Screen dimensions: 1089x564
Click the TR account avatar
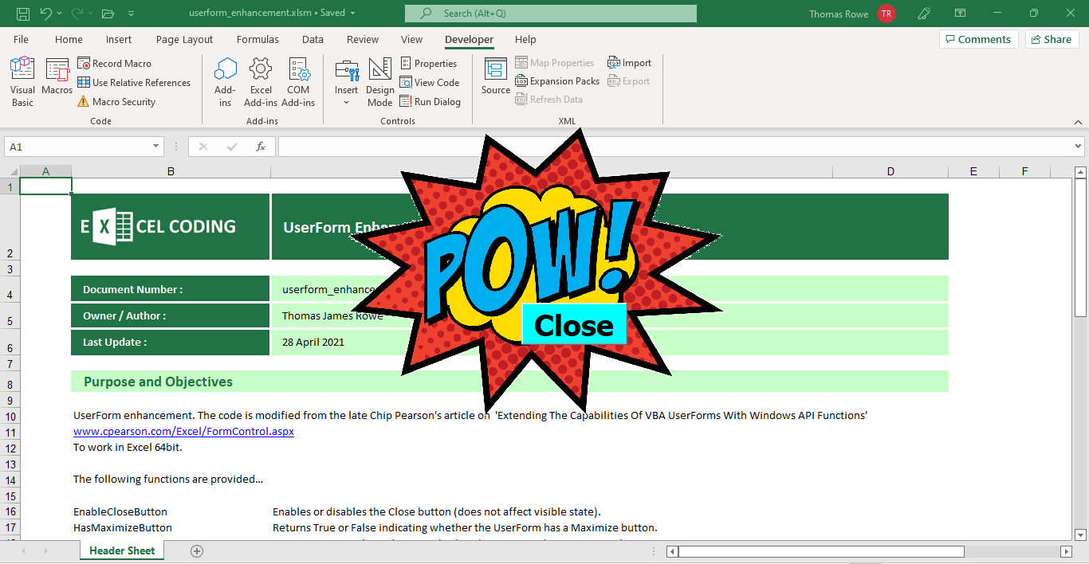coord(887,14)
